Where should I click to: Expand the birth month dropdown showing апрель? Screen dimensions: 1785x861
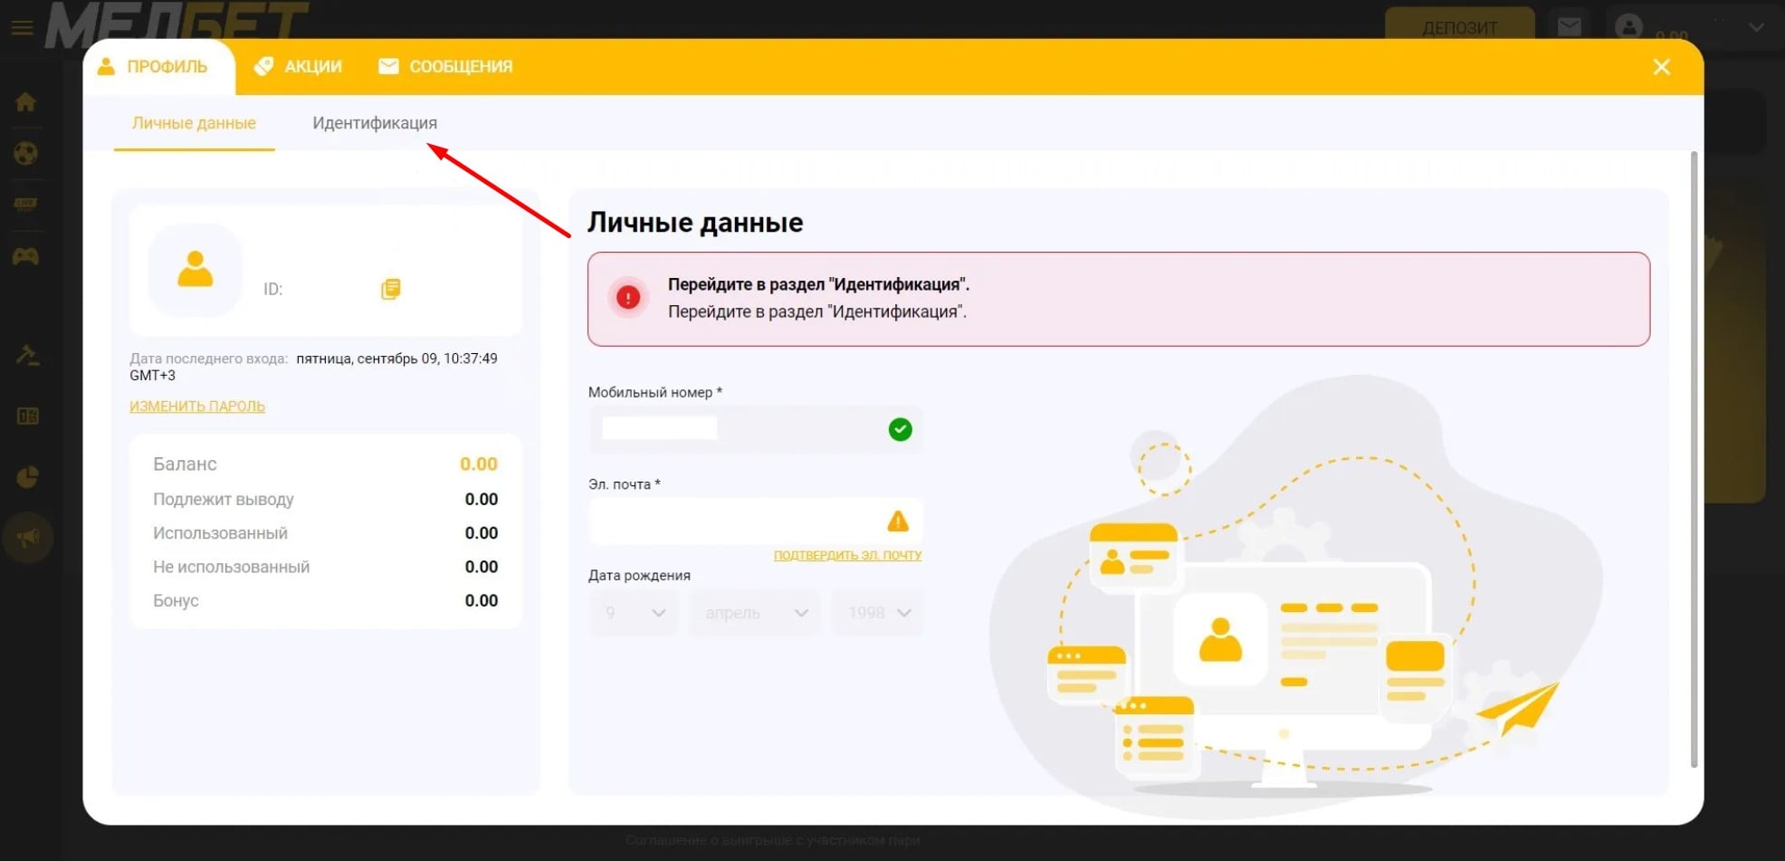pos(755,613)
